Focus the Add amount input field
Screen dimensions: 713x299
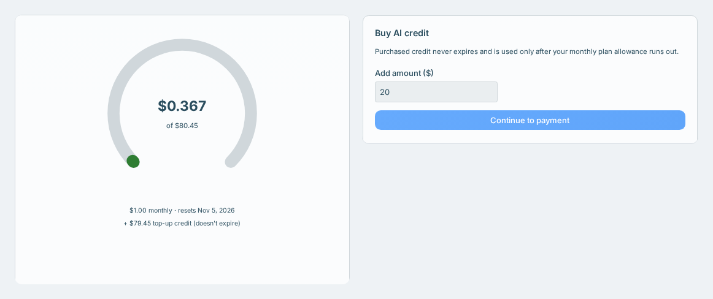[436, 92]
